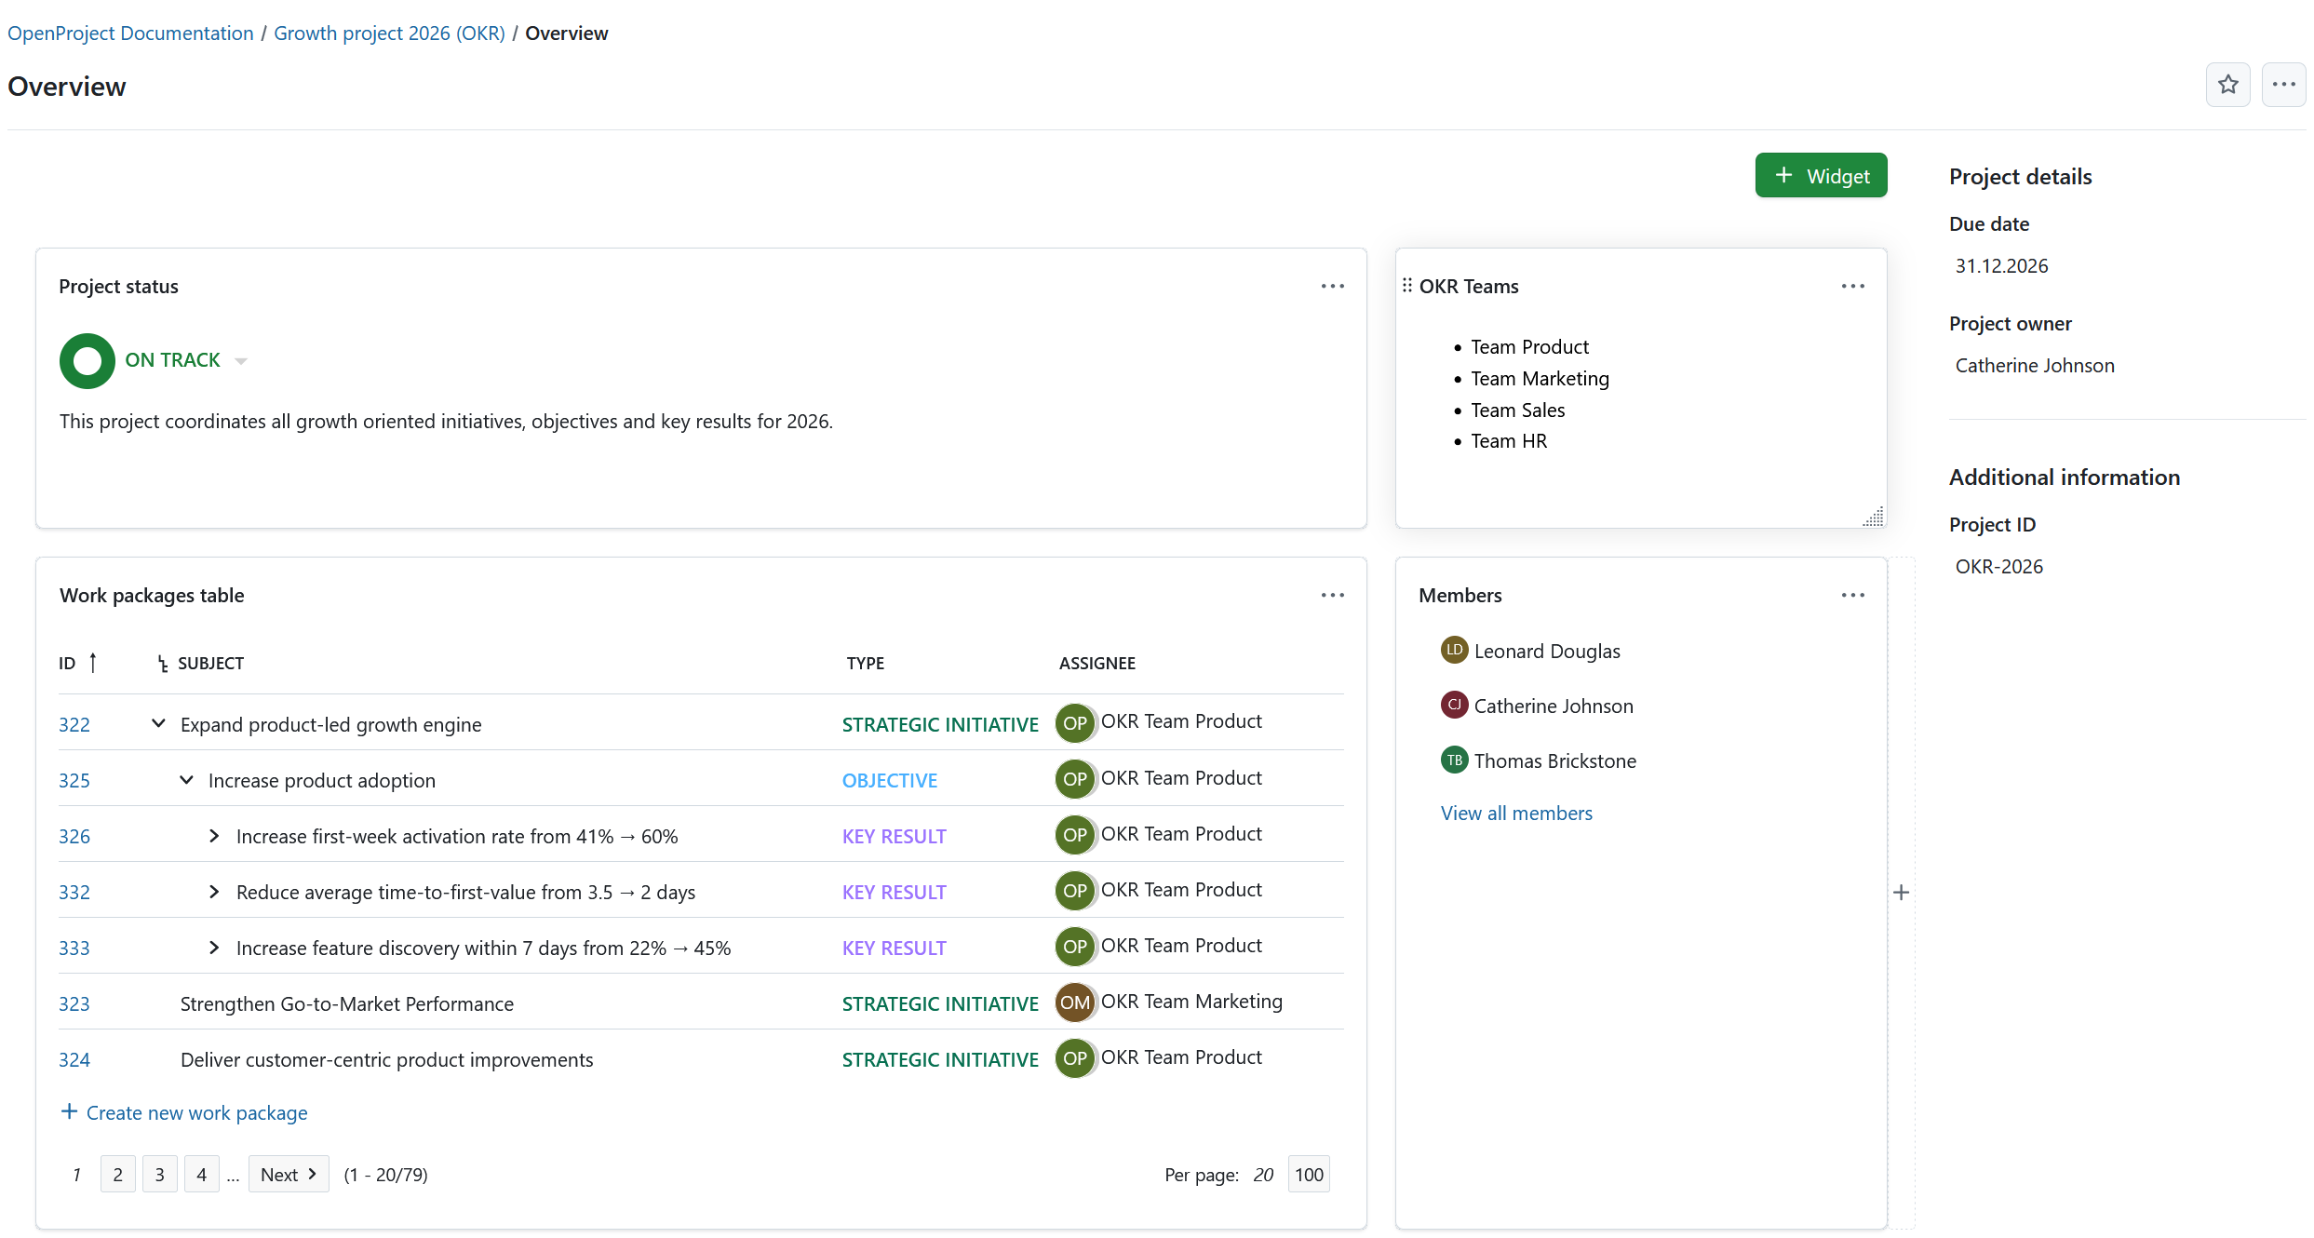Open View all members link
The height and width of the screenshot is (1238, 2314).
pyautogui.click(x=1515, y=813)
